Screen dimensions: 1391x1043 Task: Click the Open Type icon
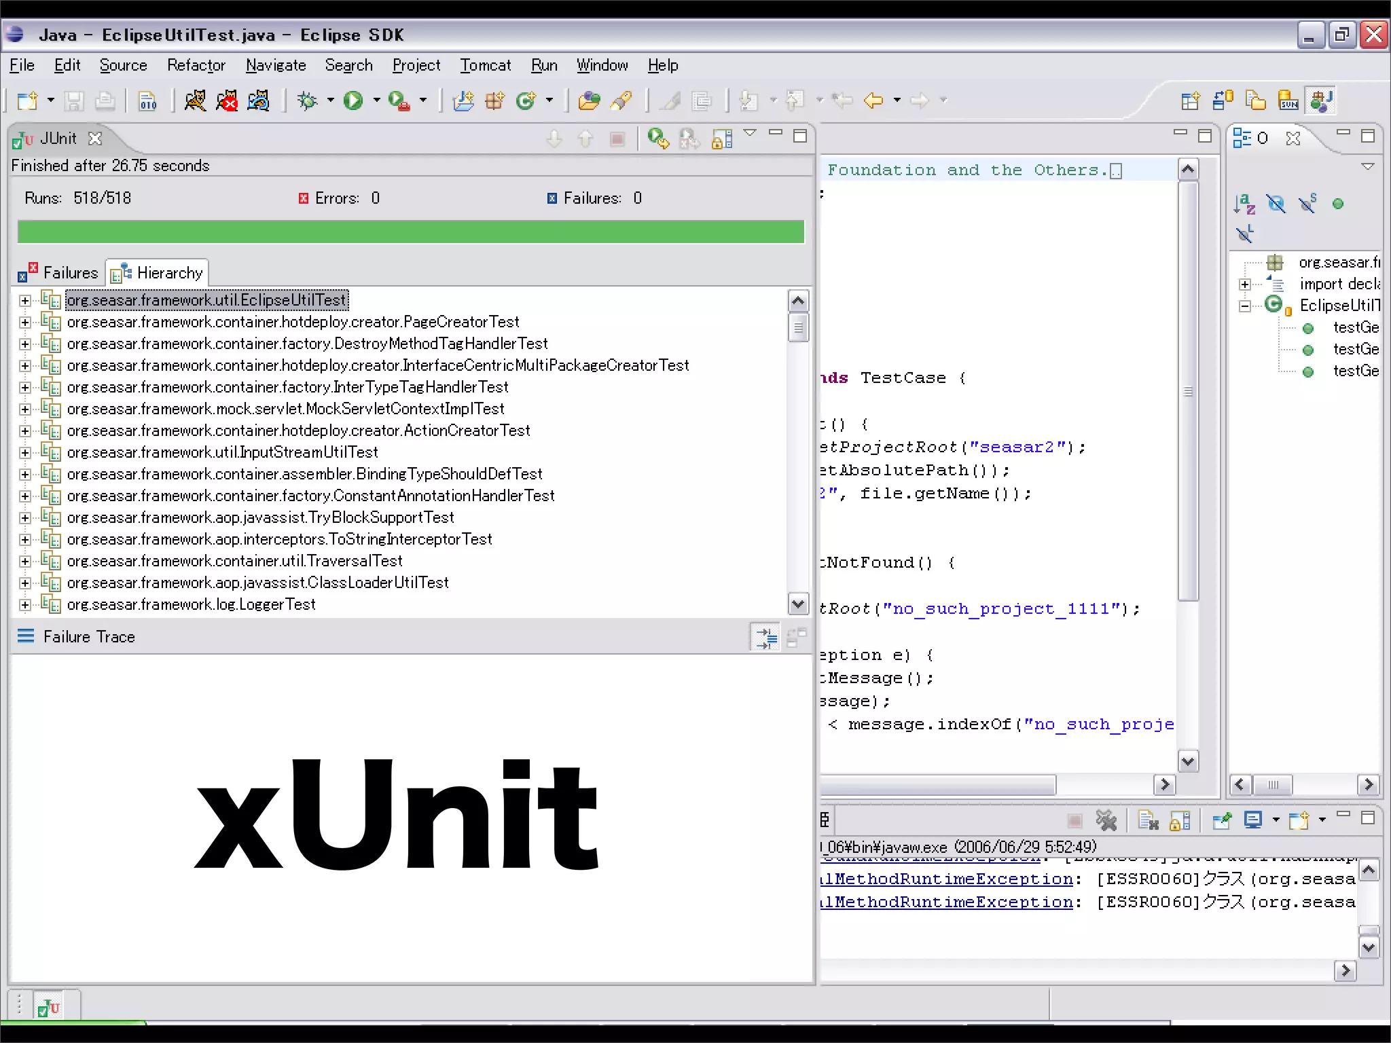coord(589,101)
